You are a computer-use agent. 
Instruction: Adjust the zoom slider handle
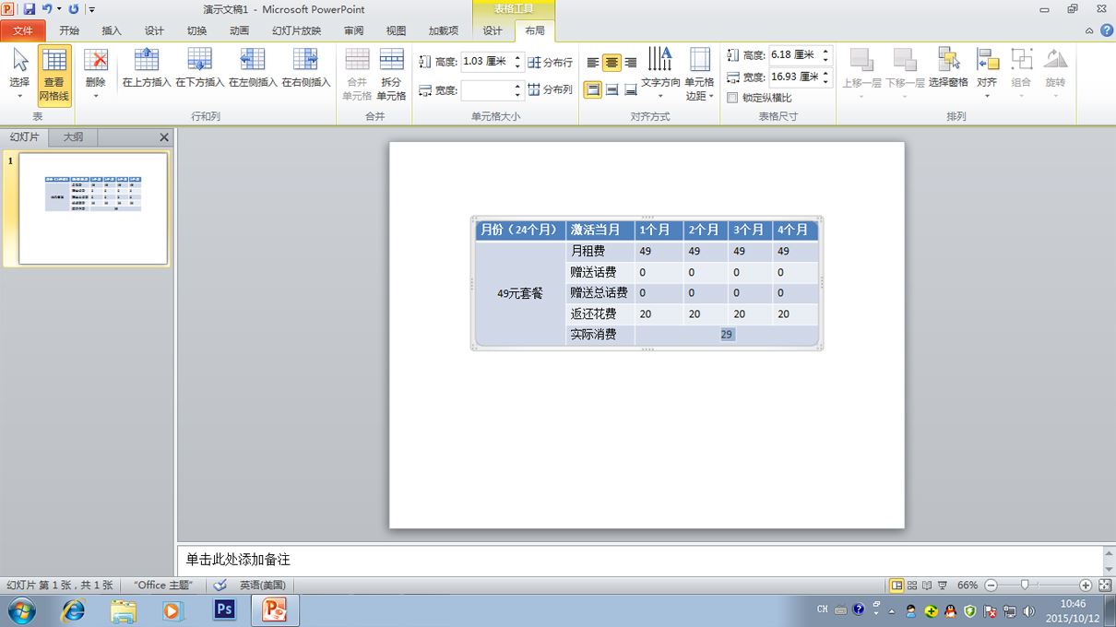tap(1025, 586)
